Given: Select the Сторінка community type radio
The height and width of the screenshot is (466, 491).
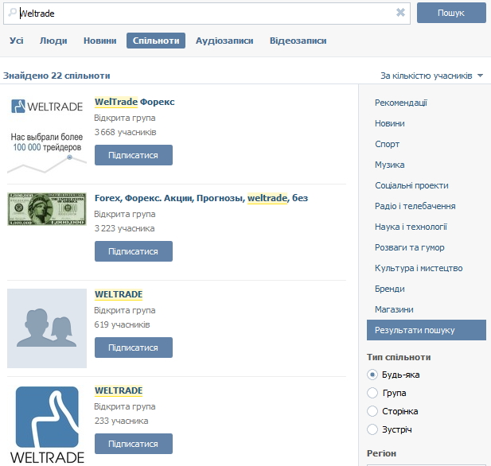Looking at the screenshot, I should point(372,411).
